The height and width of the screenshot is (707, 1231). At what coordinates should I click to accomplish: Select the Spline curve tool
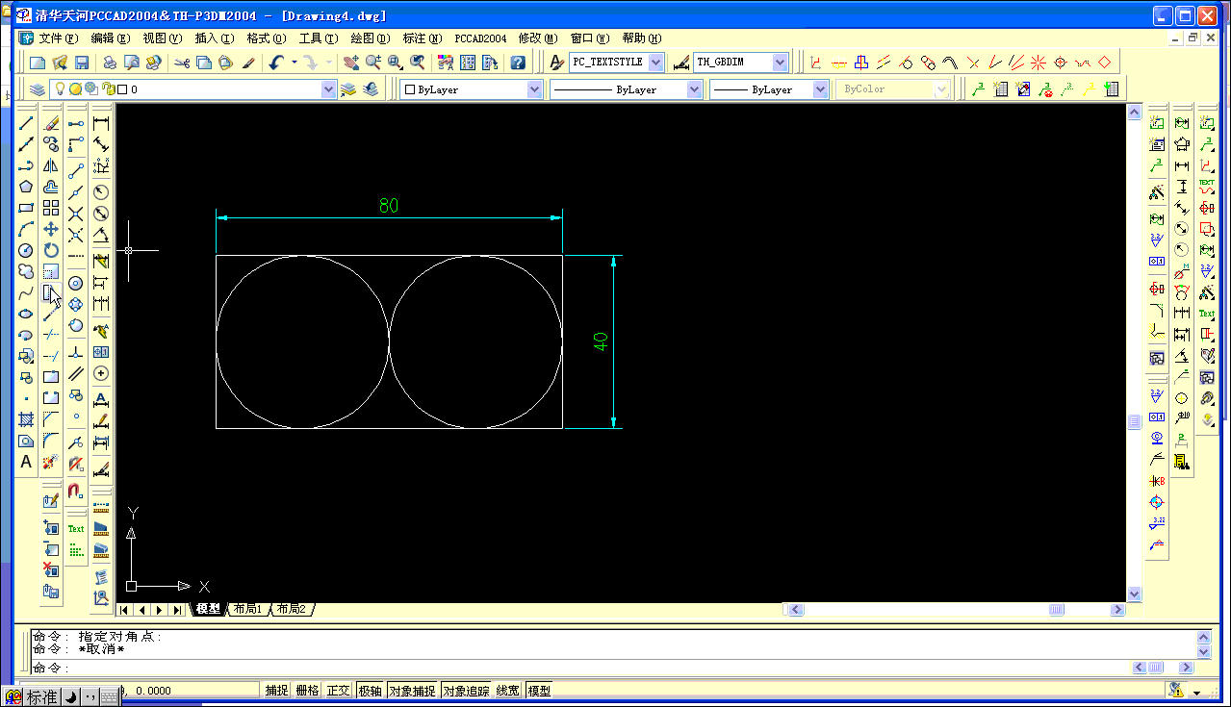coord(26,292)
